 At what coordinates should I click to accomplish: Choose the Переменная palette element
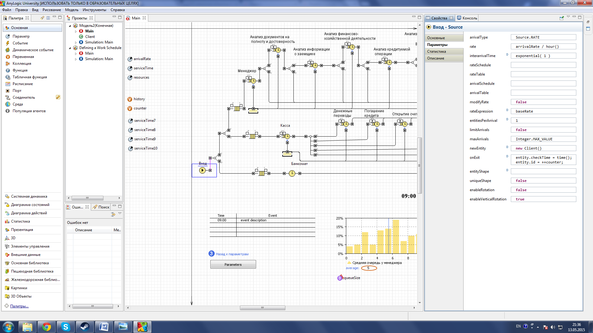[x=23, y=57]
